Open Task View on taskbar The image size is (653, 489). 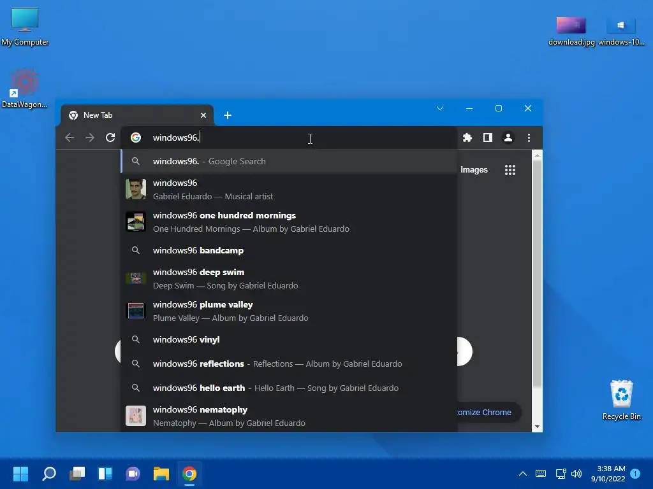tap(77, 474)
